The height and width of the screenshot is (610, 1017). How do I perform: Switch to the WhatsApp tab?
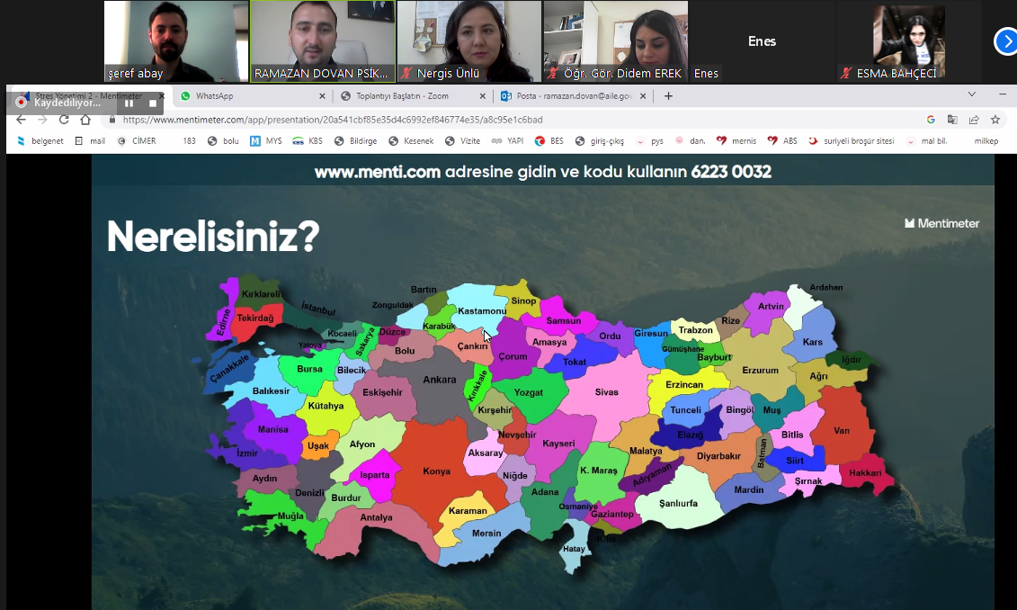pyautogui.click(x=252, y=96)
